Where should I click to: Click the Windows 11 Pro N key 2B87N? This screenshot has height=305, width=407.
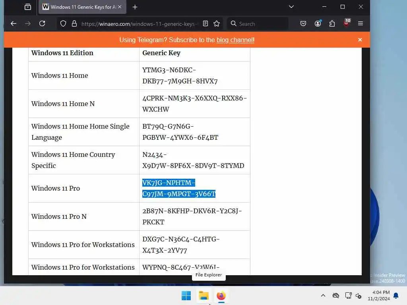192,216
